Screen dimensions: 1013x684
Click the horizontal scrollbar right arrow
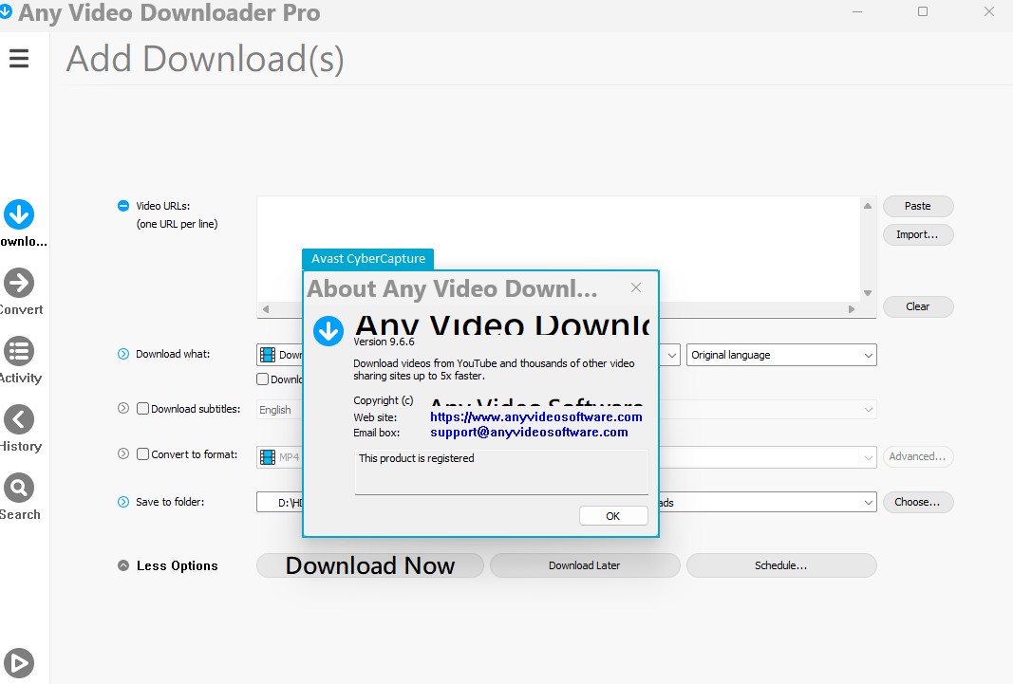click(852, 309)
